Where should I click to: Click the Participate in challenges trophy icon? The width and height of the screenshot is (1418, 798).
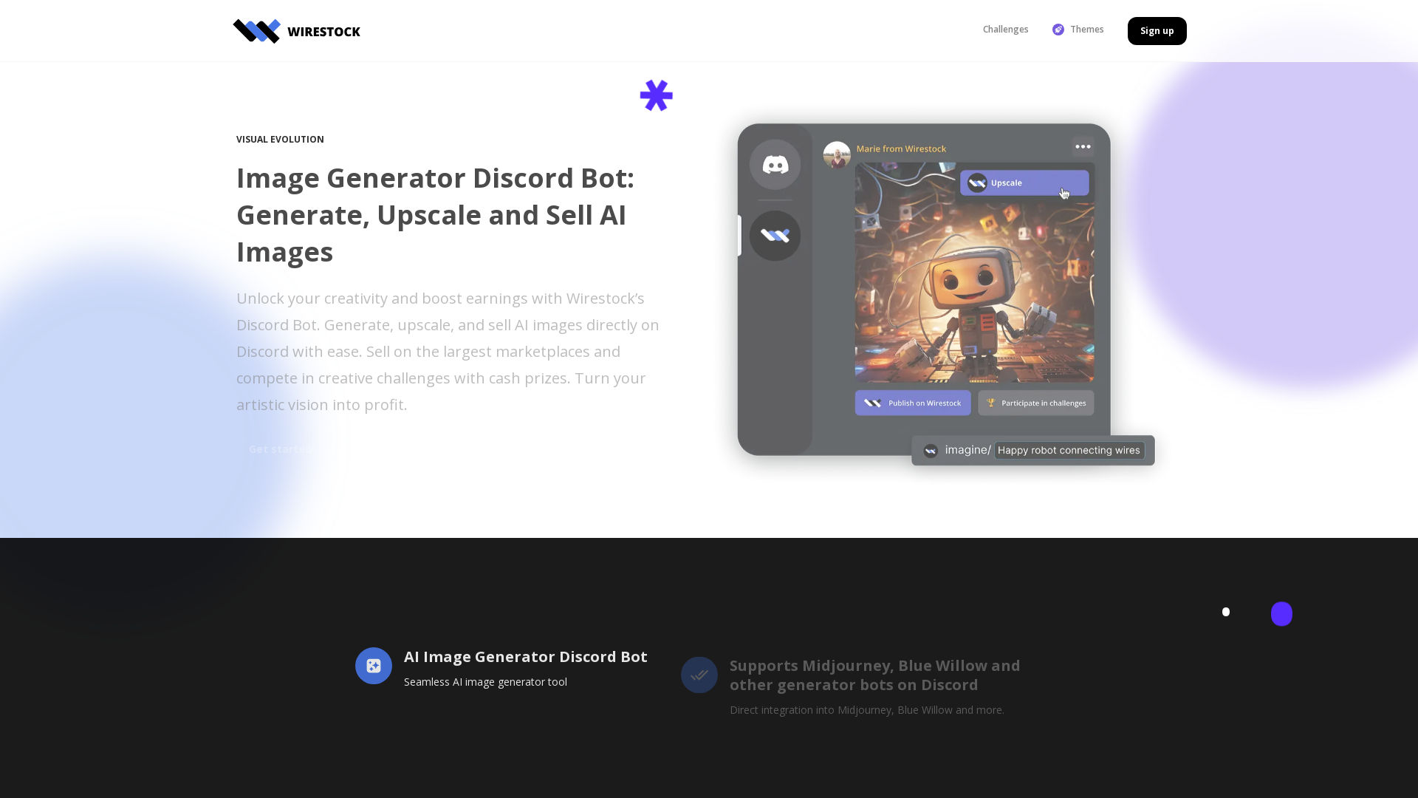(990, 403)
